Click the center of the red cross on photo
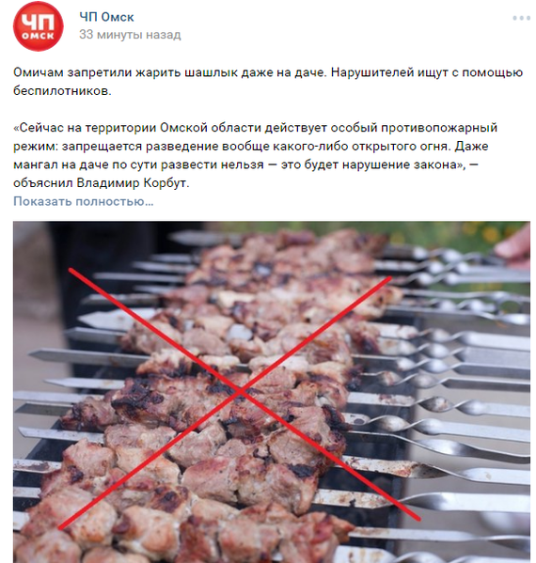Viewport: 536px width, 563px height. (240, 392)
